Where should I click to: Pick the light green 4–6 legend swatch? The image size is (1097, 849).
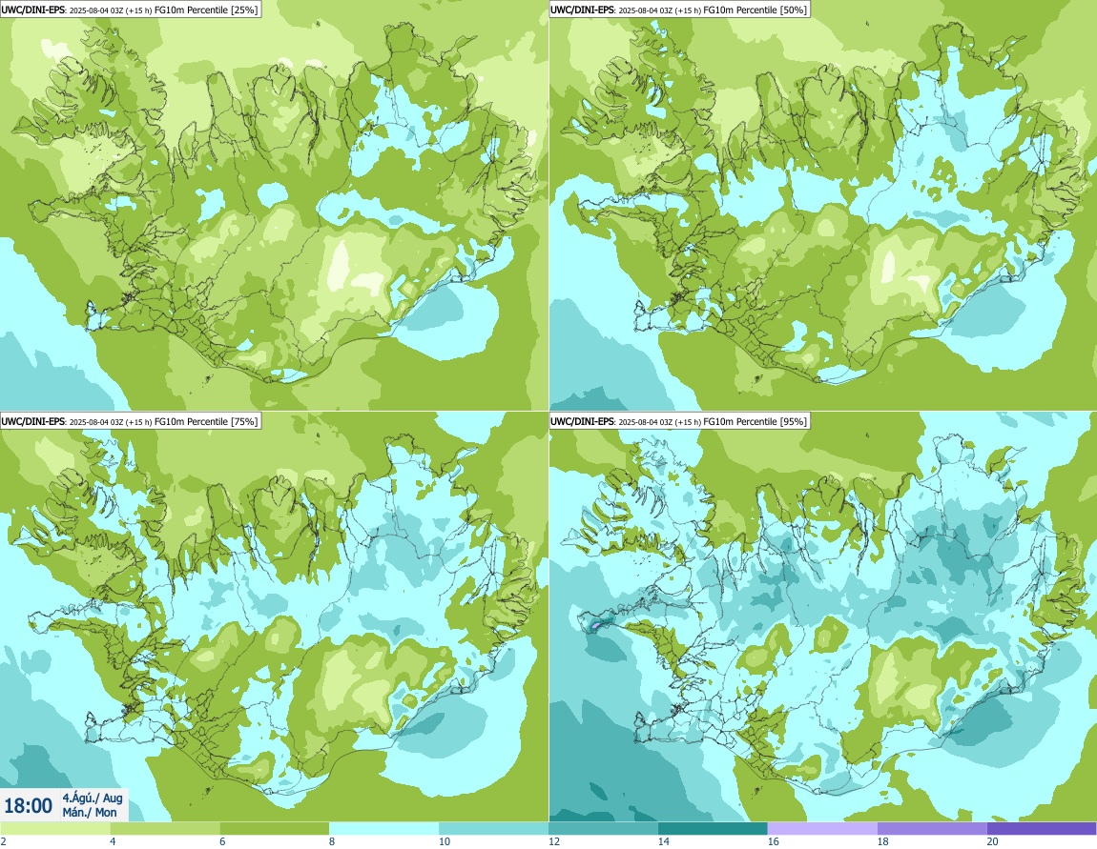coord(164,829)
